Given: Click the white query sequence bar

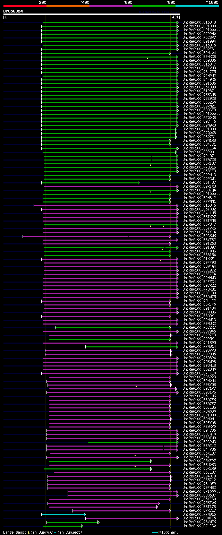Looking at the screenshot, I should (92, 14).
